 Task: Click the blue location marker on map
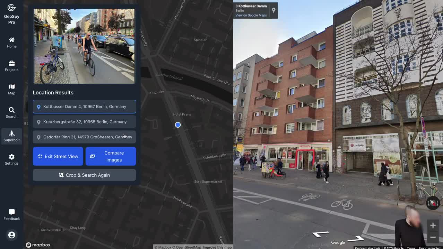click(178, 125)
